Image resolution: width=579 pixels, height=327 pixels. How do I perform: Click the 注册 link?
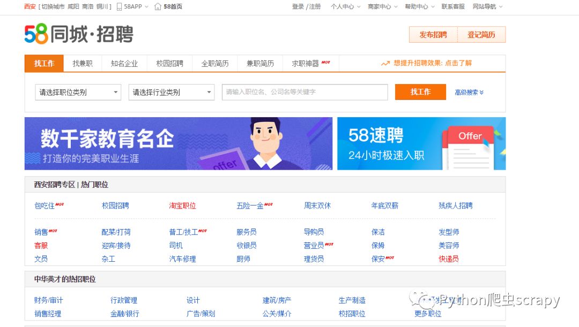pyautogui.click(x=315, y=6)
